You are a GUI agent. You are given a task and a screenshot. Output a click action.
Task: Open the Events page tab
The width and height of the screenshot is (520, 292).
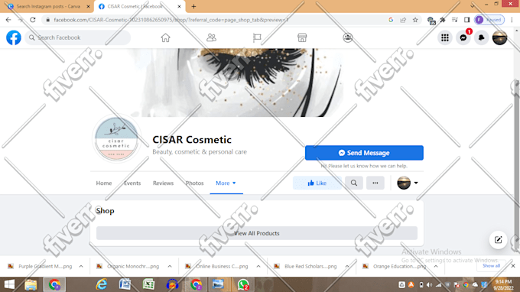click(x=132, y=183)
